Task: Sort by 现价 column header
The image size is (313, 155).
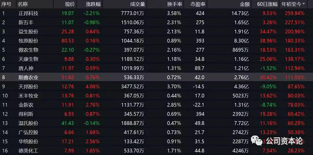Action: pyautogui.click(x=69, y=4)
